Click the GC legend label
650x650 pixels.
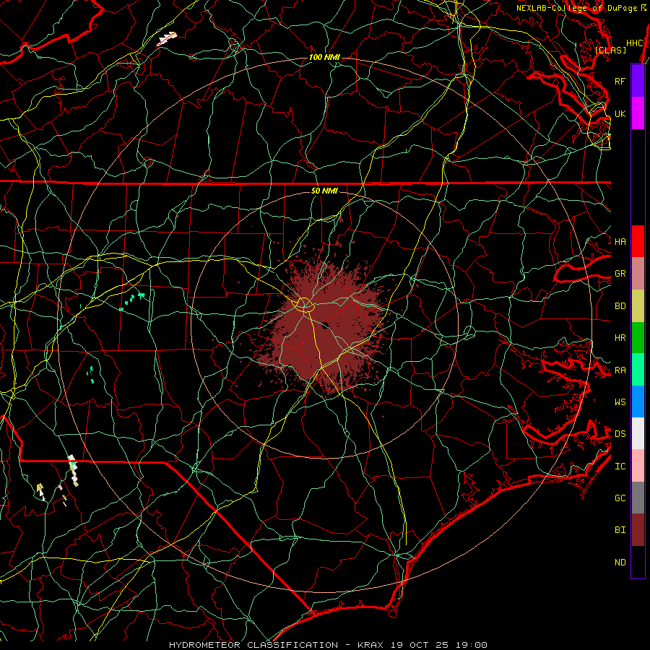pos(620,498)
